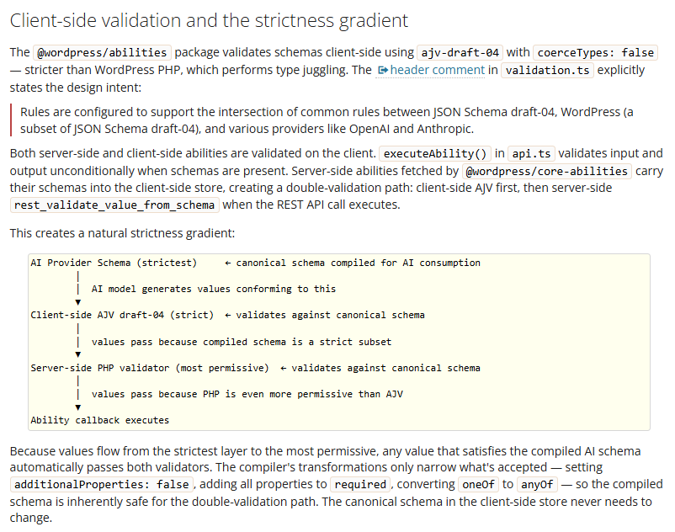Click the anyOf inline code label
The height and width of the screenshot is (532, 675).
point(537,484)
